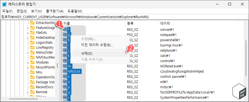The width and height of the screenshot is (249, 102).
Task: Pick the ab icon beside value j
Action: (x=65, y=50)
